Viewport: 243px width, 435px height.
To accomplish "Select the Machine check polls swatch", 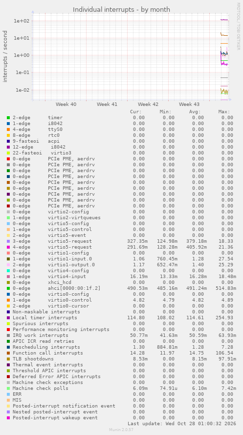I will coord(8,388).
